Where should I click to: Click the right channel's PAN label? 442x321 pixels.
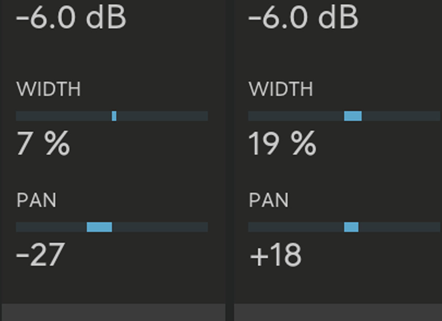269,201
